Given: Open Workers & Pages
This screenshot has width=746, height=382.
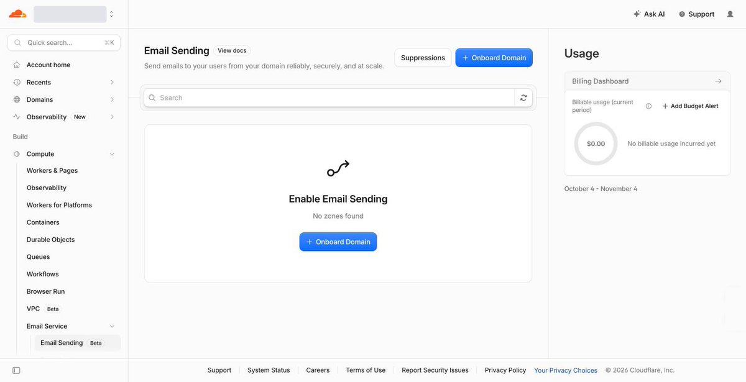Looking at the screenshot, I should (x=52, y=170).
